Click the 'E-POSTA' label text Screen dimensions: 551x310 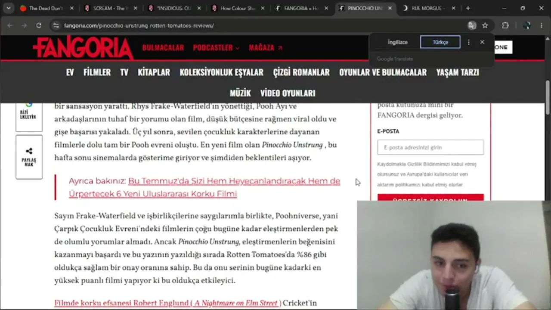click(x=388, y=131)
